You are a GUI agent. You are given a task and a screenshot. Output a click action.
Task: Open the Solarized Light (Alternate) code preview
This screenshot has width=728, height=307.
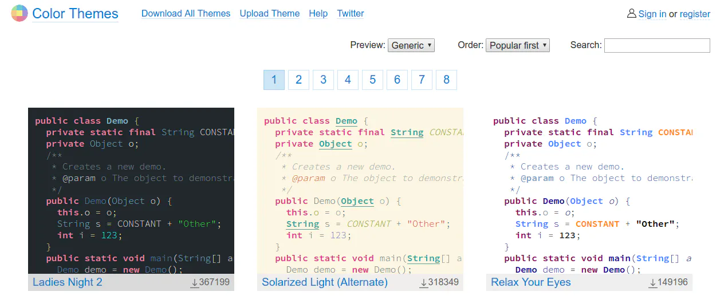360,191
